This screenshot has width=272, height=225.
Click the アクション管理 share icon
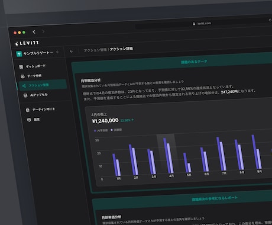[24, 86]
